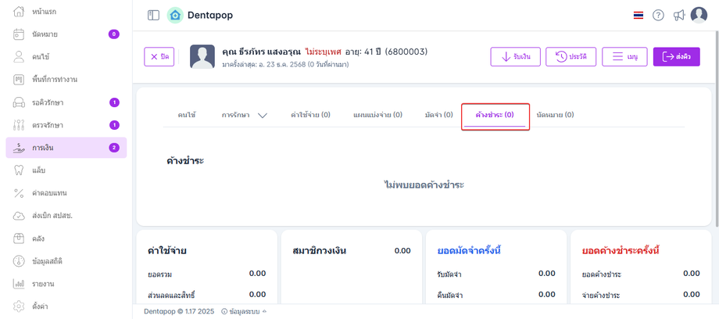Switch to the ค่าใช้จ่าย (0) tab
This screenshot has width=719, height=319.
pos(310,115)
